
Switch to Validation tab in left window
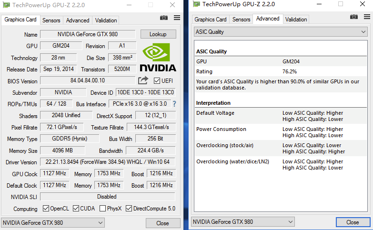click(x=106, y=20)
